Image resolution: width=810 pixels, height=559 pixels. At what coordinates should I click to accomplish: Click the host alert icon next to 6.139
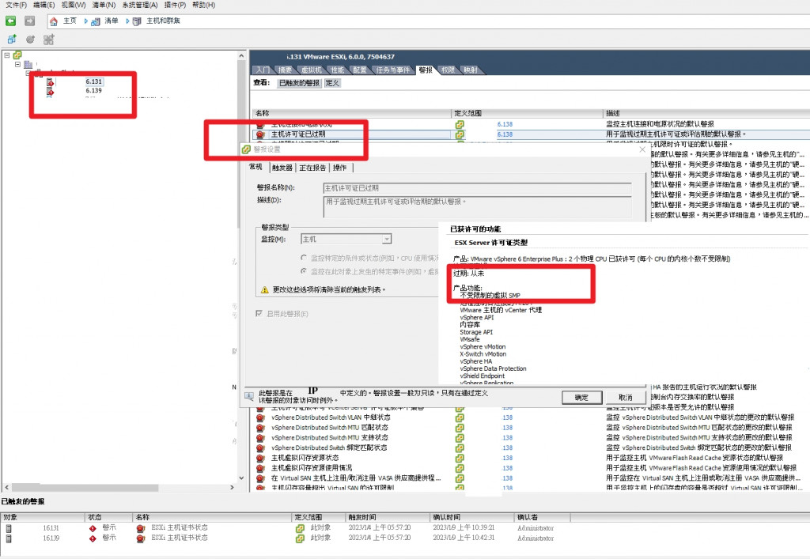50,91
